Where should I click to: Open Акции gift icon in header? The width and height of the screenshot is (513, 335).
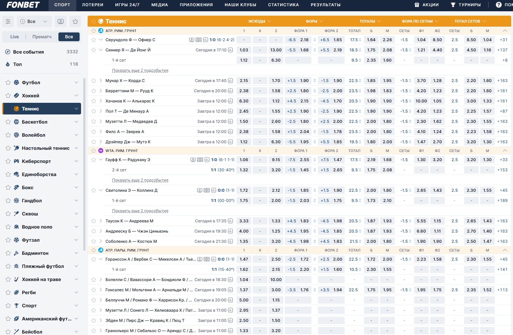click(x=417, y=5)
